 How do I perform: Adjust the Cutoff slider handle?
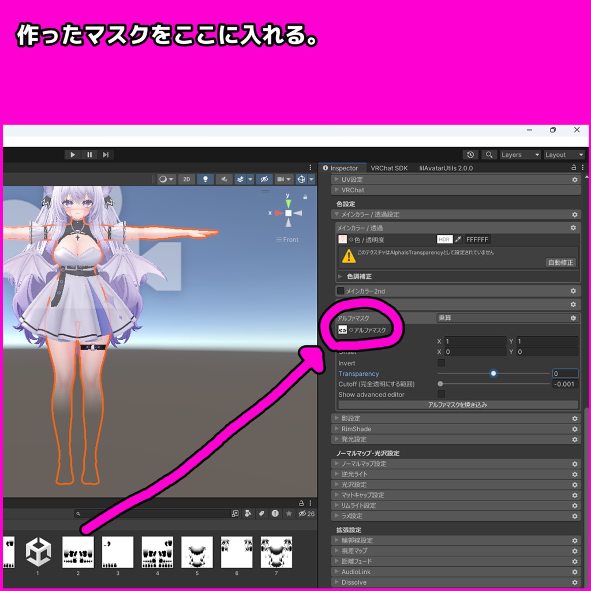tap(440, 384)
